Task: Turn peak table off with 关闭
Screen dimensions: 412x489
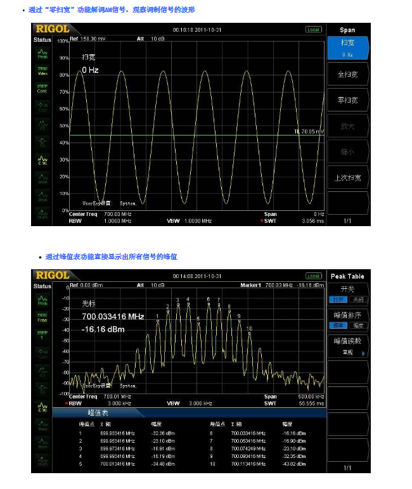Action: [358, 300]
